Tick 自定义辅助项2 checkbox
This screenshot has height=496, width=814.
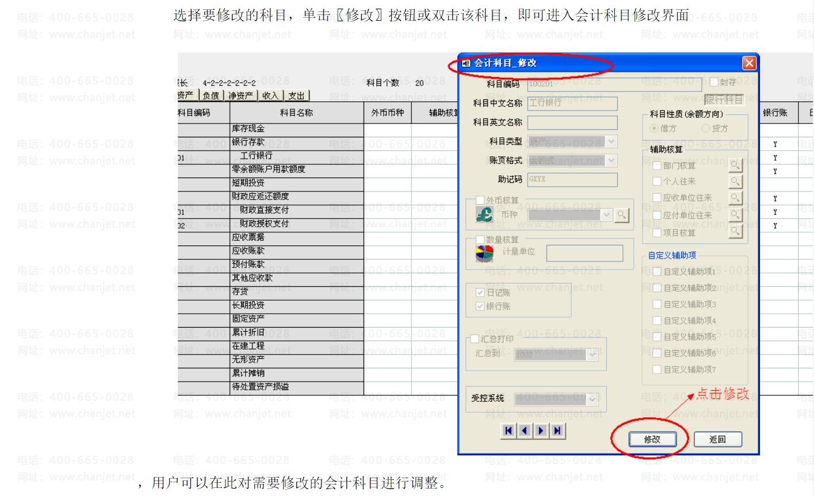pyautogui.click(x=657, y=288)
